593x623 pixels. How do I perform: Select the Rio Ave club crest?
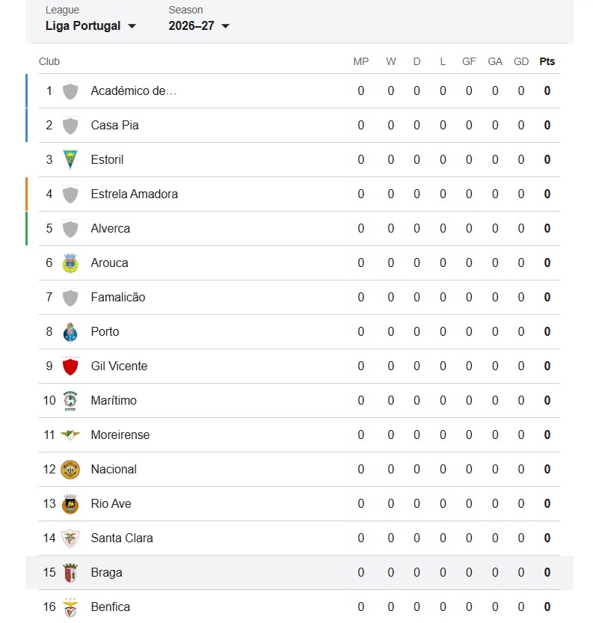tap(70, 504)
